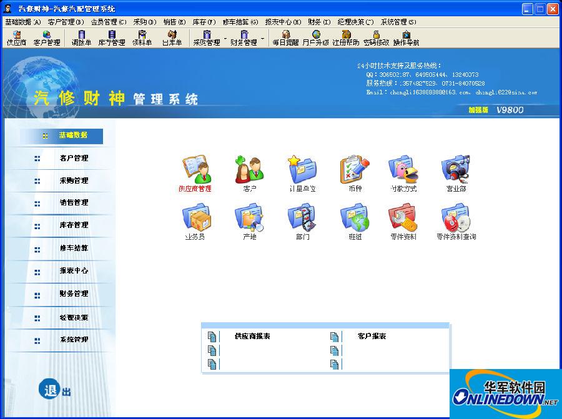This screenshot has width=562, height=419.
Task: Open the 零件资料查询 disc folder icon
Action: [x=456, y=222]
